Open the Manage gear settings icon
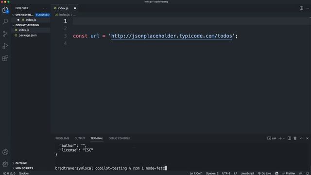Screen dimensions: 311x175 (5, 164)
